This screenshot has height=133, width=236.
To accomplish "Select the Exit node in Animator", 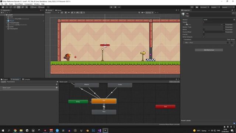I will (166, 107).
